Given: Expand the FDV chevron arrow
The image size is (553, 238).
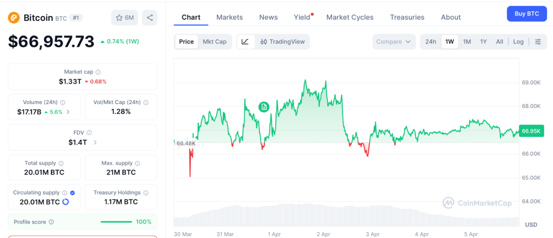Looking at the screenshot, I should click(96, 142).
